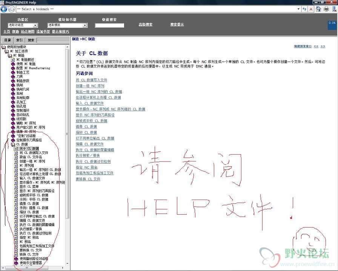
Task: Click the tree pane horizontal scrollbar thumb
Action: tap(27, 268)
